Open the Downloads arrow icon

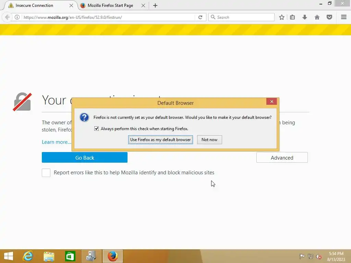click(x=305, y=17)
